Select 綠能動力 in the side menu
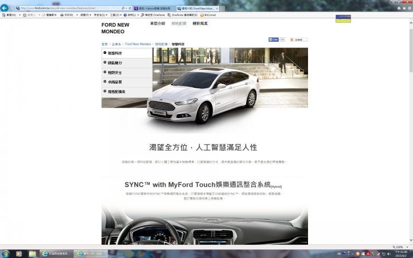The width and height of the screenshot is (413, 258). [x=127, y=63]
